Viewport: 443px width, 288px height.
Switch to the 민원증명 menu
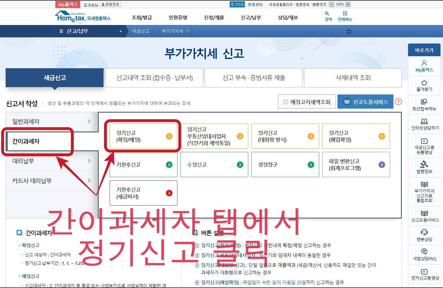(177, 18)
